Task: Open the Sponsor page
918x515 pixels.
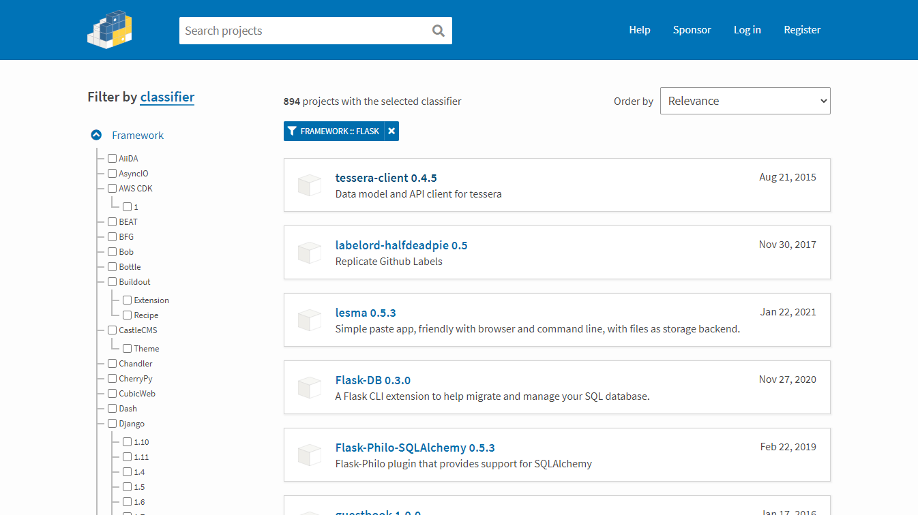Action: pyautogui.click(x=692, y=29)
